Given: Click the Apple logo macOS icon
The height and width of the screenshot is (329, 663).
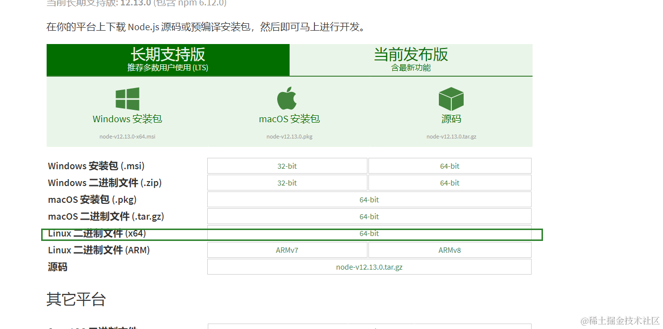Looking at the screenshot, I should pyautogui.click(x=287, y=98).
